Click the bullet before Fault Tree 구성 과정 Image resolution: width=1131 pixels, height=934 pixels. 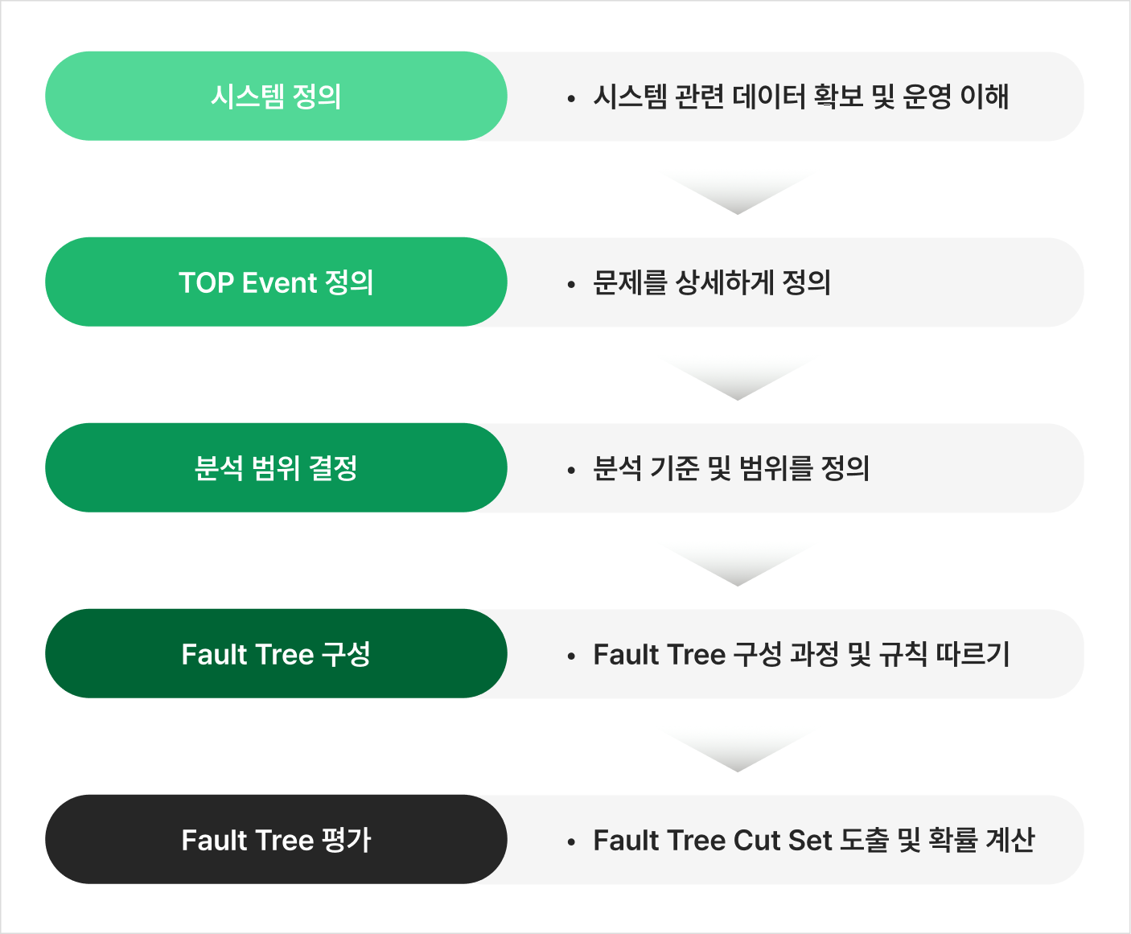(x=571, y=657)
